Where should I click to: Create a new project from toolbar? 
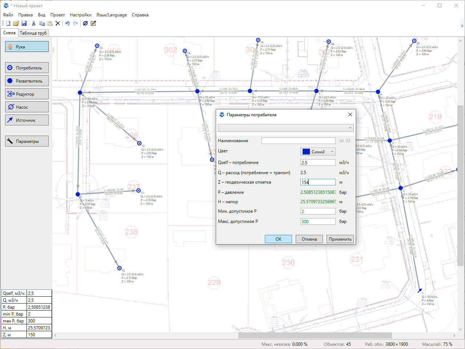tap(8, 23)
